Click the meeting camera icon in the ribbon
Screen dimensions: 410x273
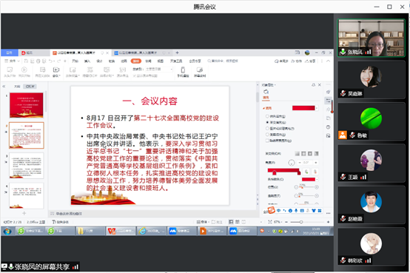coord(56,70)
